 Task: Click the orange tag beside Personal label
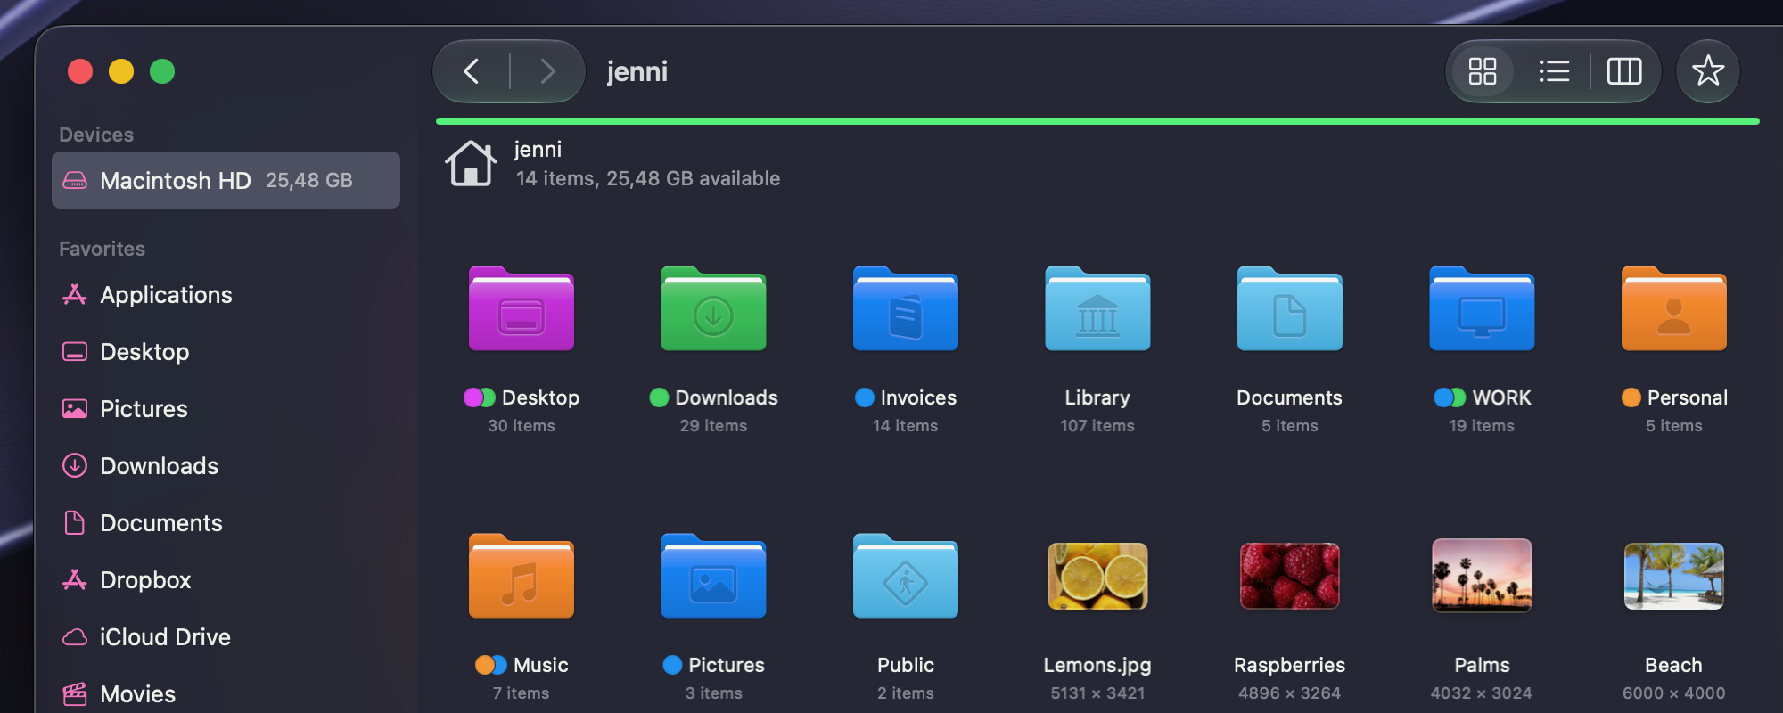click(1631, 397)
